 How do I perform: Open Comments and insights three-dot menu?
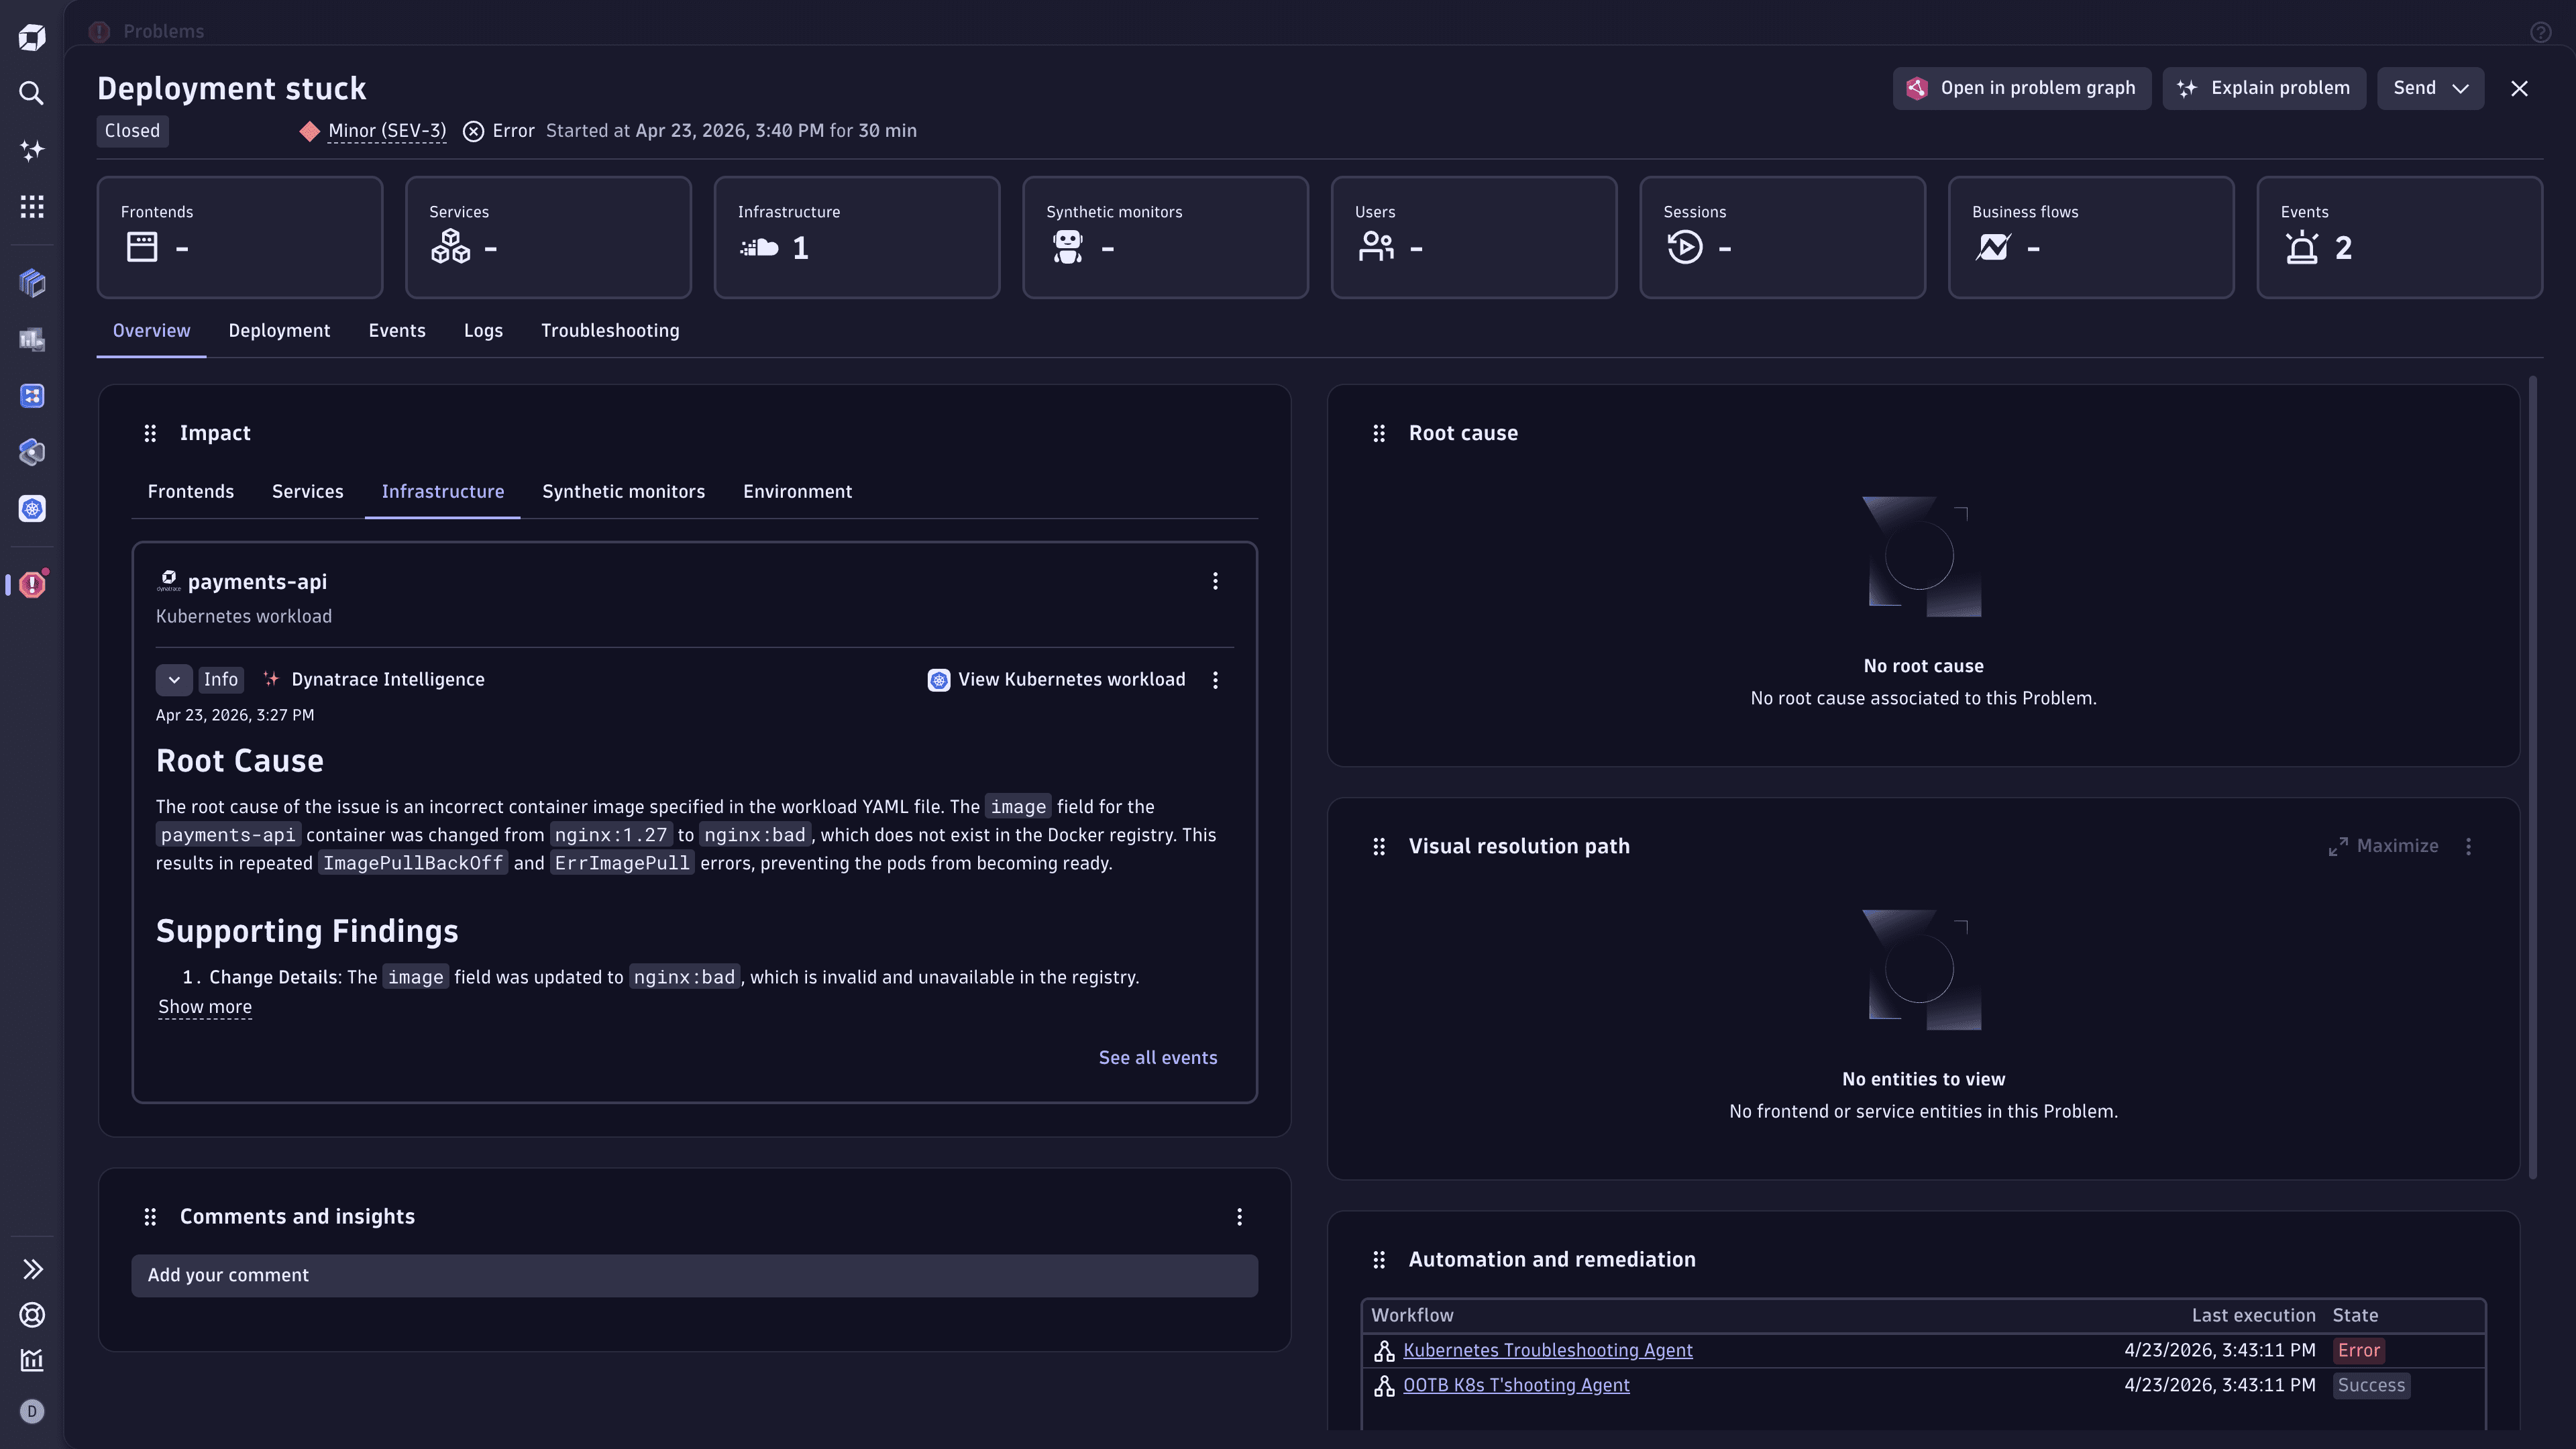[x=1239, y=1216]
